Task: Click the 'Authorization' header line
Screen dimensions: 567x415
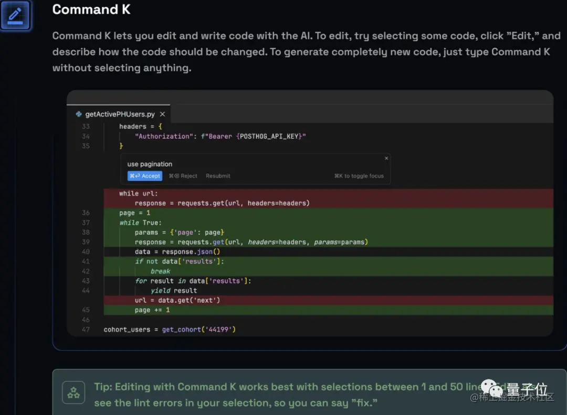Action: (220, 136)
